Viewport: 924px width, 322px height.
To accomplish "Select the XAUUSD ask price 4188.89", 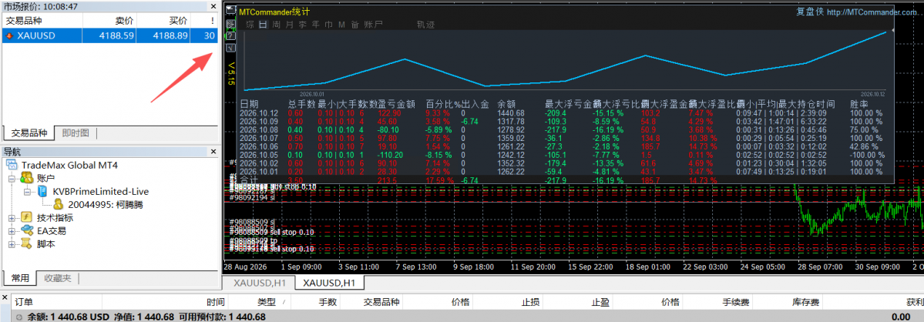I will click(170, 36).
